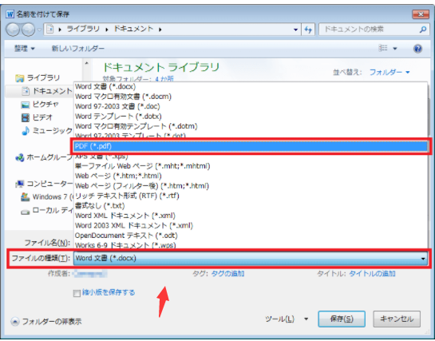Open the help question mark icon
Image resolution: width=435 pixels, height=341 pixels.
[x=417, y=49]
